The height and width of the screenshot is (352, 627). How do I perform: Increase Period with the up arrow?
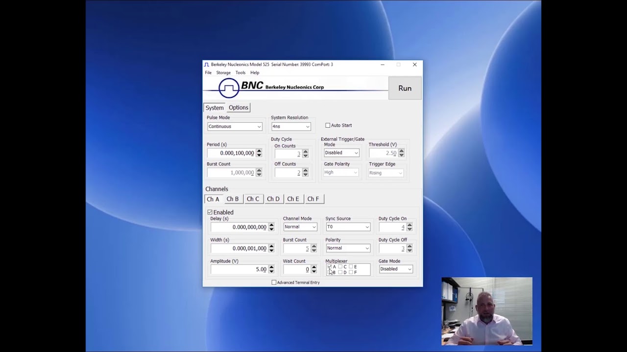(x=259, y=151)
